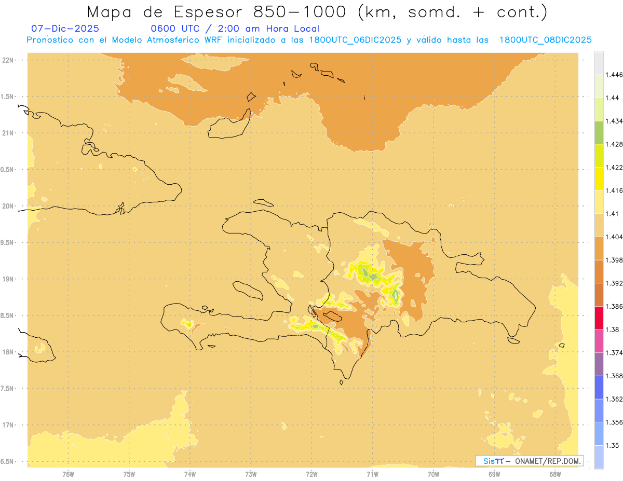Image resolution: width=623 pixels, height=481 pixels.
Task: Select the tan swatch between 1.404 and 1.41
Action: click(599, 225)
